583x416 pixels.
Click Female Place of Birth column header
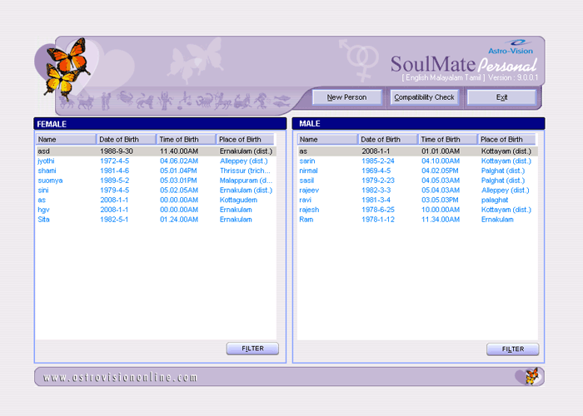pyautogui.click(x=245, y=139)
